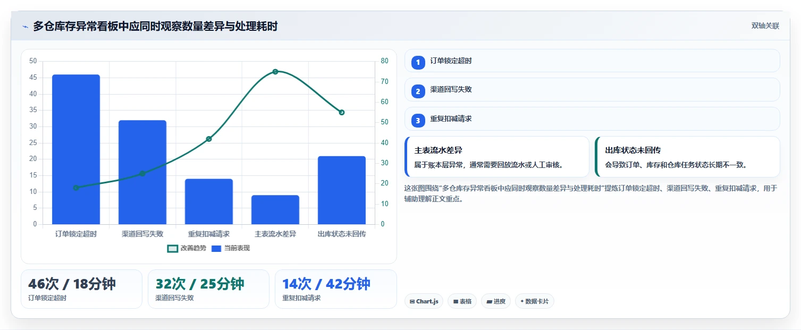Click the trend line peak point above 主表流水差异
This screenshot has height=330, width=801.
[x=275, y=71]
